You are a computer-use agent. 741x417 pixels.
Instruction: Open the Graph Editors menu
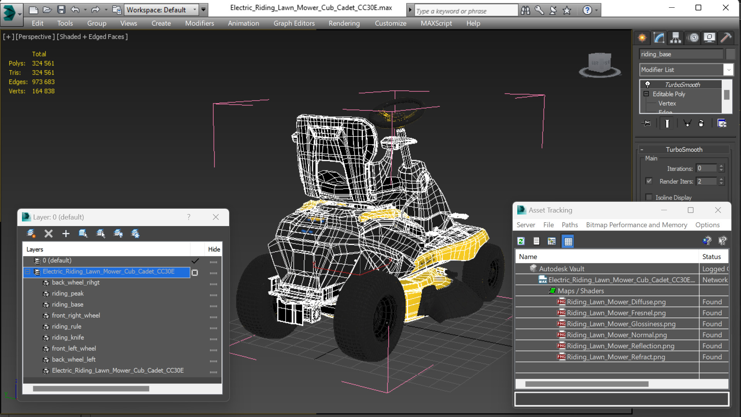pos(294,23)
